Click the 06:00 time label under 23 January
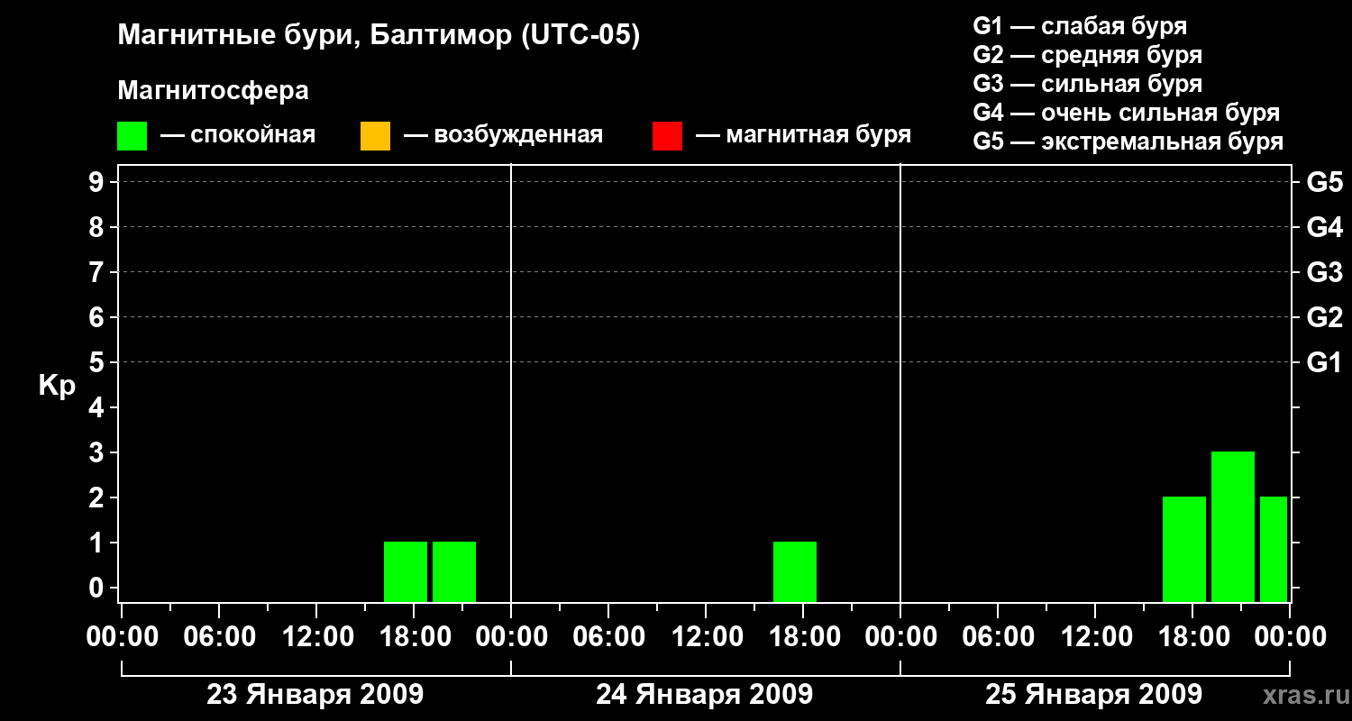This screenshot has height=721, width=1352. tap(218, 636)
